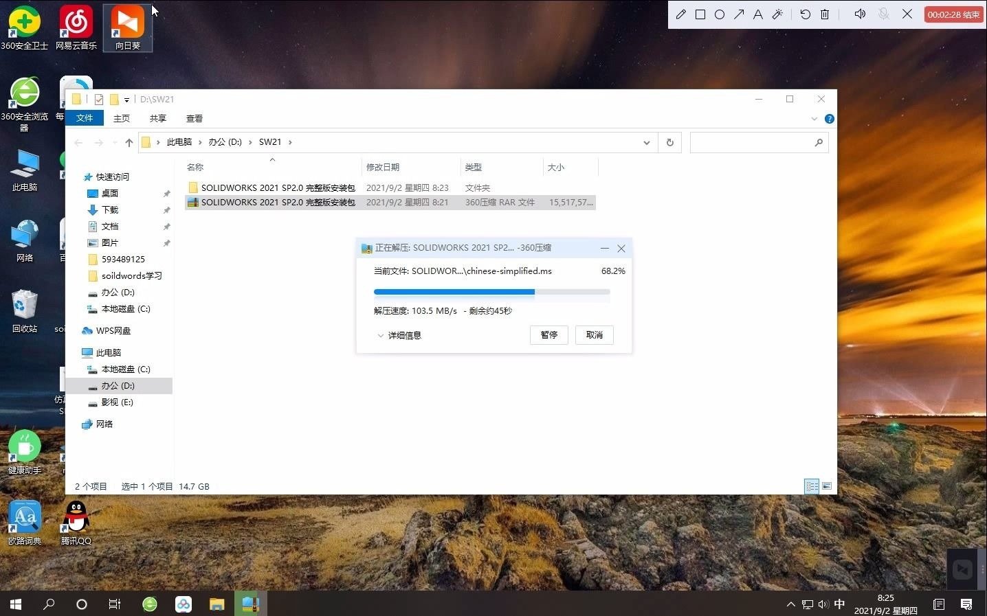Image resolution: width=987 pixels, height=616 pixels.
Task: Go up one folder level arrow
Action: pos(129,142)
